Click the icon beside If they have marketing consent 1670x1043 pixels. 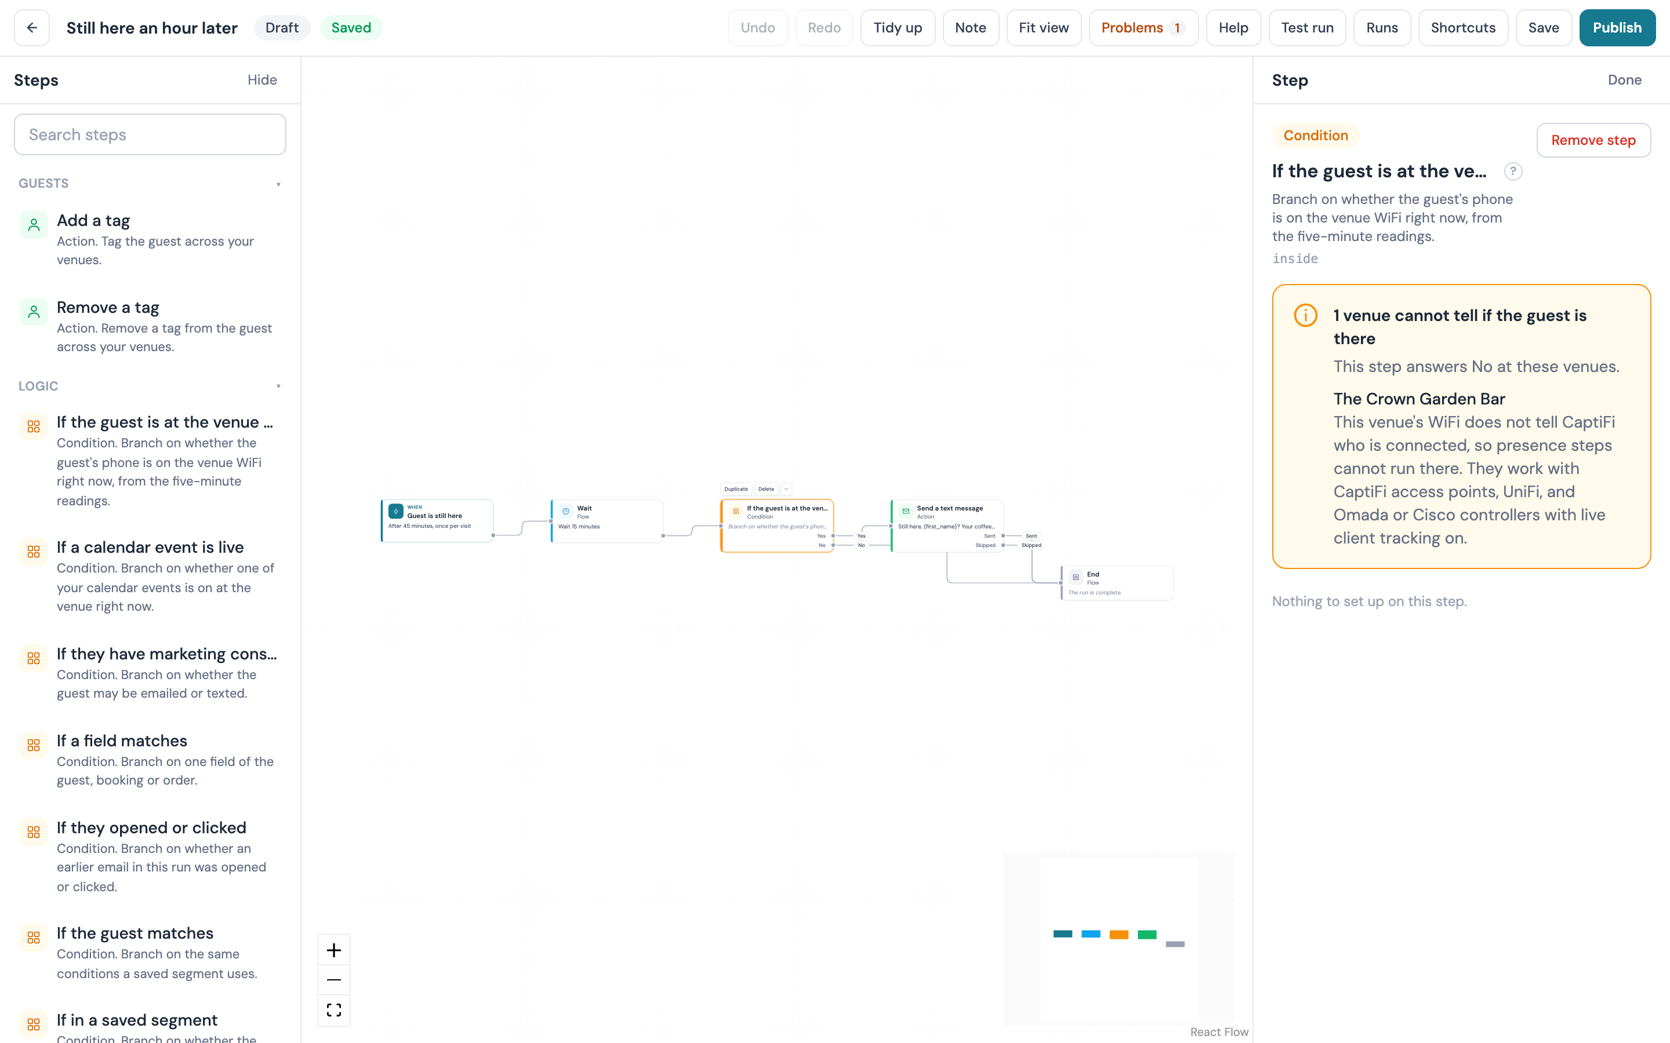33,658
